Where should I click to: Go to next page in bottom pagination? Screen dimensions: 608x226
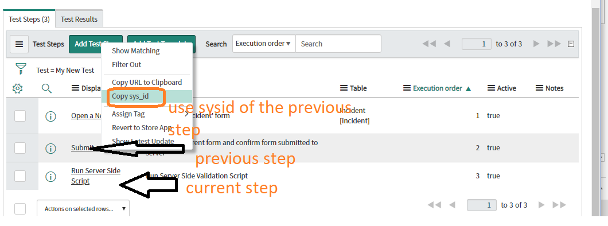tap(541, 205)
